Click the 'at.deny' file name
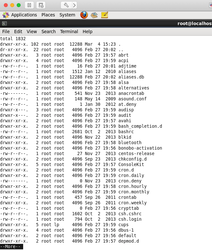212x250 pixels. tap(127, 105)
